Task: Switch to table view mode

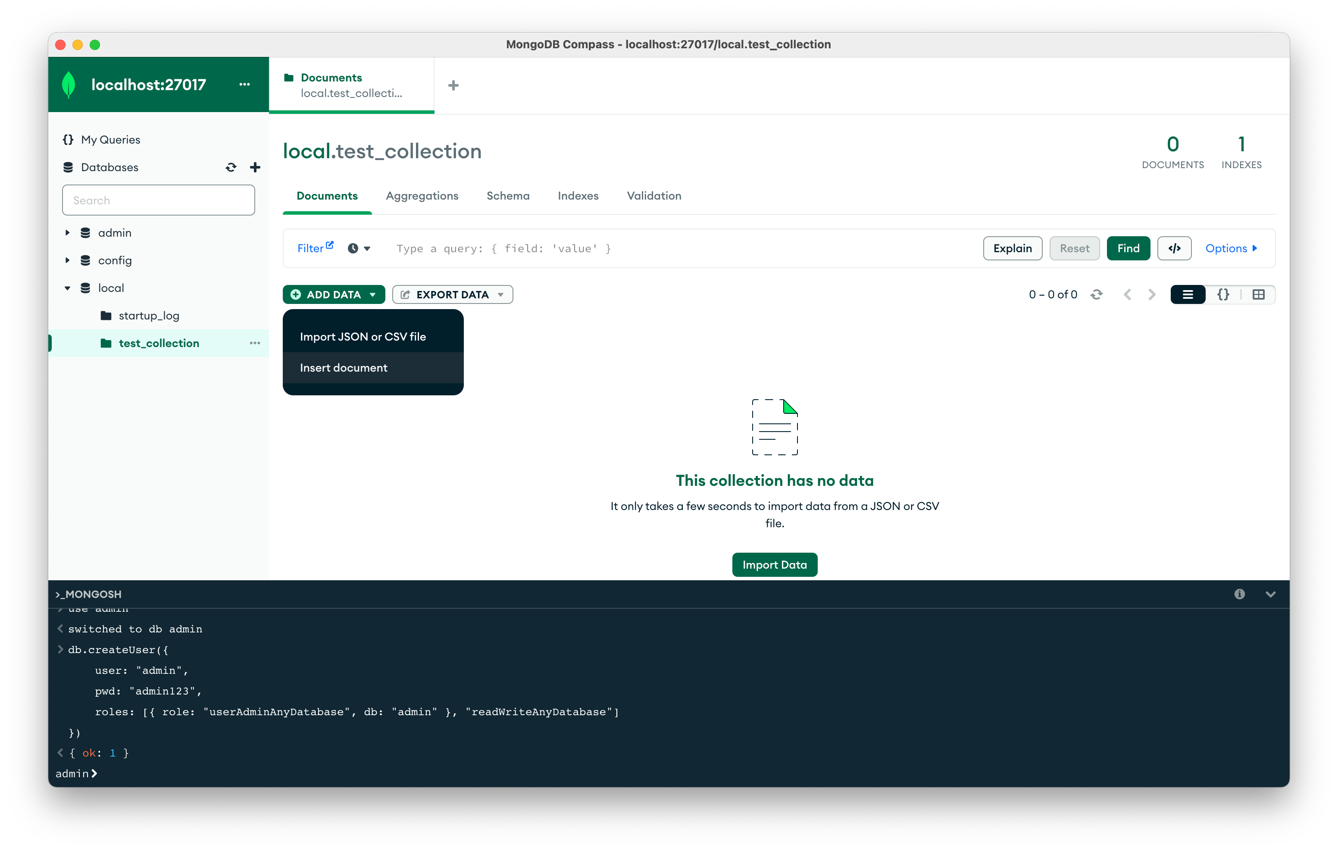Action: coord(1259,294)
